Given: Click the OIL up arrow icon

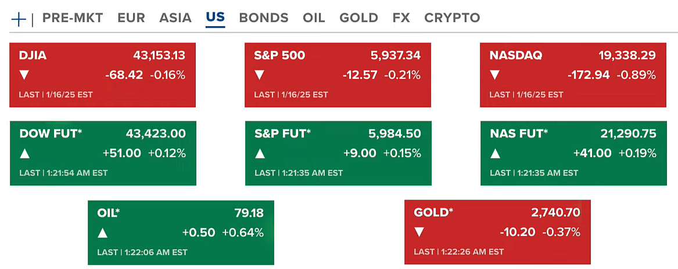Looking at the screenshot, I should [103, 233].
